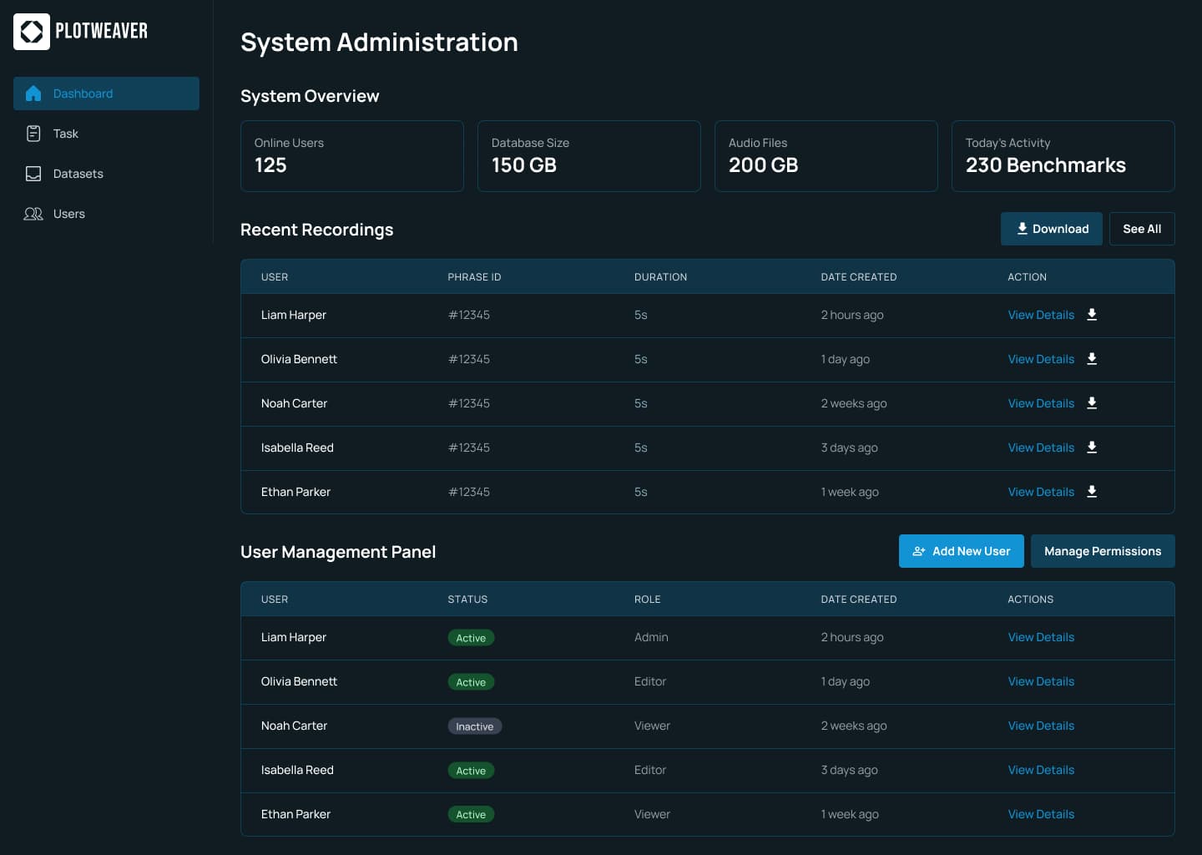Click the ROLE column header
This screenshot has width=1202, height=855.
tap(647, 600)
